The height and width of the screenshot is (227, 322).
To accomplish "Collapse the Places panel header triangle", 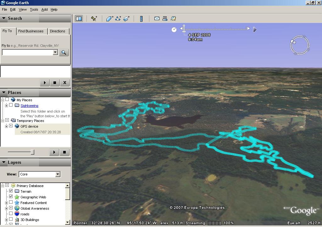I will pyautogui.click(x=4, y=92).
